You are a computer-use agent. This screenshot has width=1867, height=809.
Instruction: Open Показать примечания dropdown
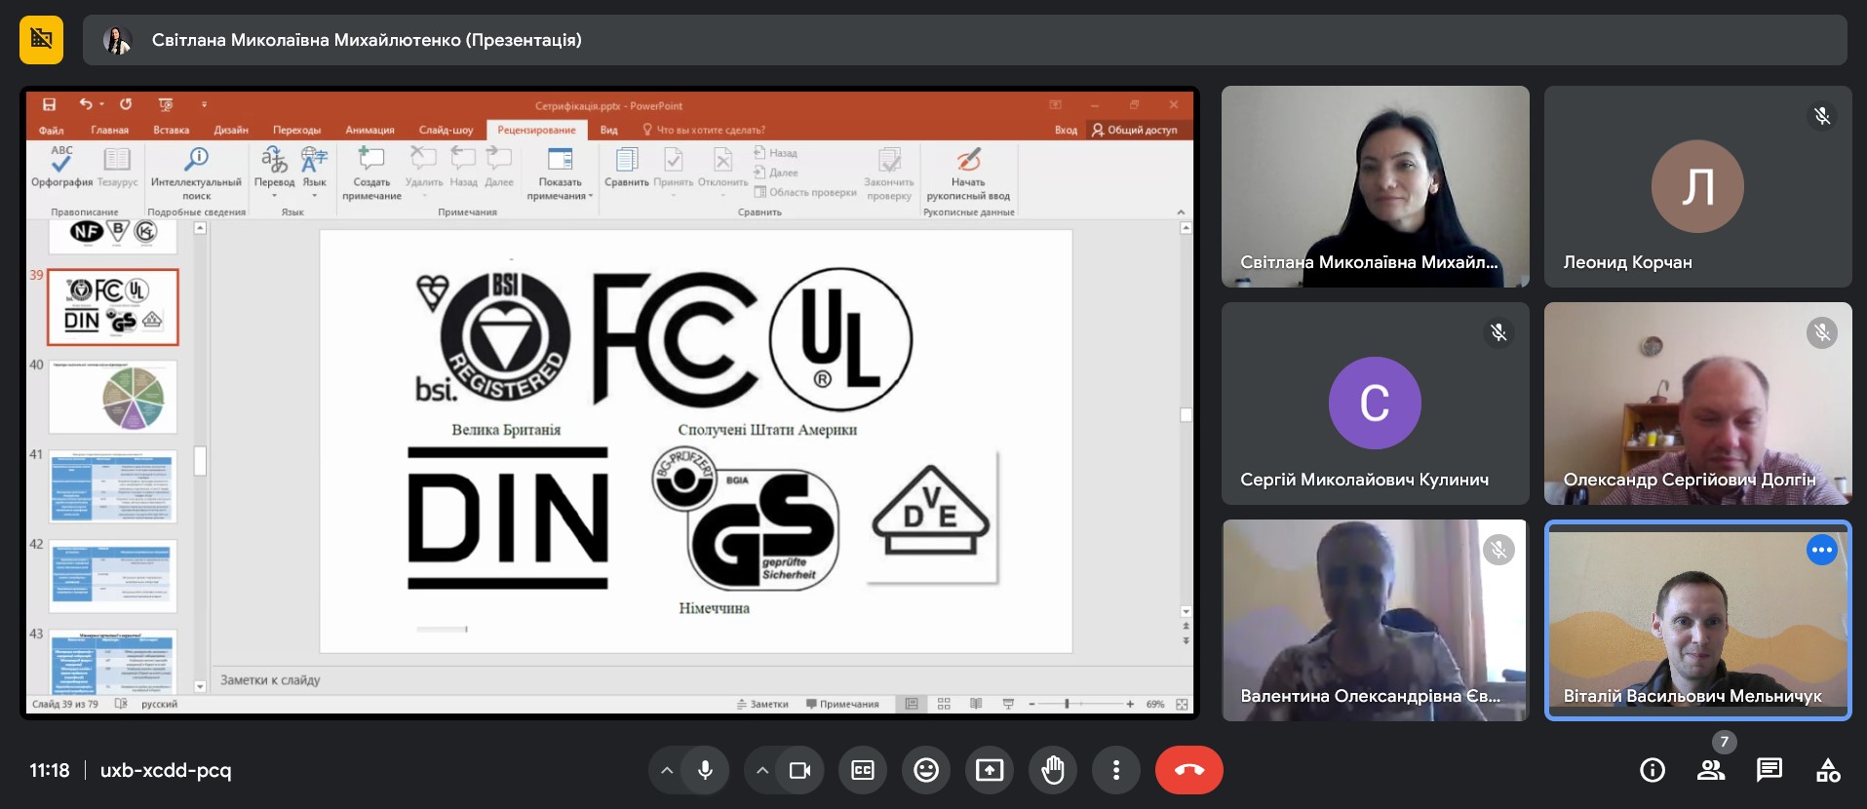[560, 173]
